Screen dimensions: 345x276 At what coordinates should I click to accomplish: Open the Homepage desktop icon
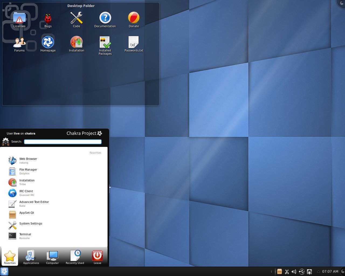[48, 44]
